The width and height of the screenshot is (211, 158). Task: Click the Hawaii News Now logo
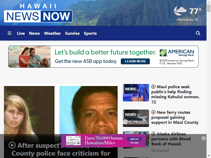pos(38,13)
